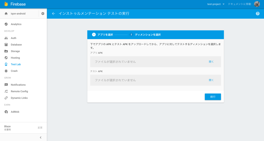Go back using the arrow icon
This screenshot has width=264, height=141.
53,14
